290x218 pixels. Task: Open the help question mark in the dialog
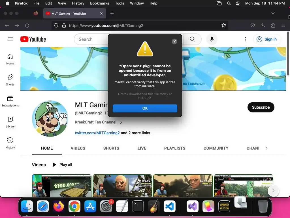pyautogui.click(x=174, y=41)
